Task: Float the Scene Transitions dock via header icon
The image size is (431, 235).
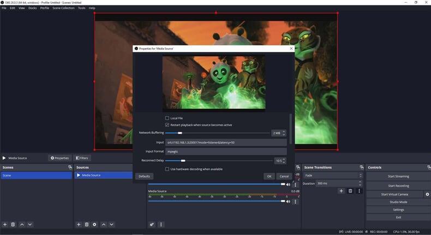Action: [x=362, y=167]
